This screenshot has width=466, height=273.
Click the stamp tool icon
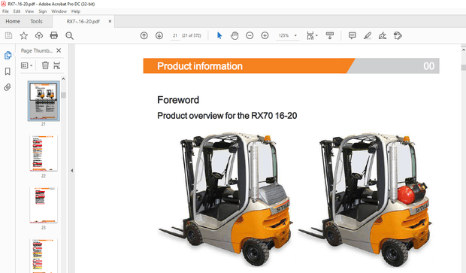point(398,35)
